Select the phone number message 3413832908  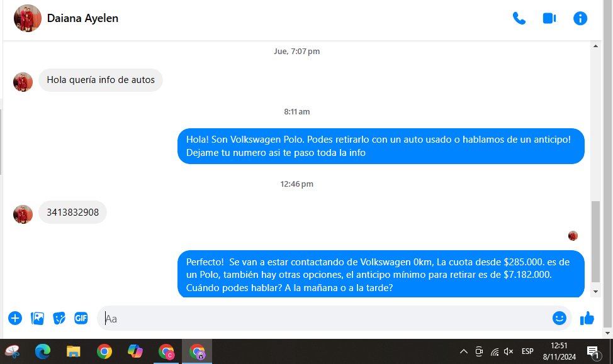(72, 212)
